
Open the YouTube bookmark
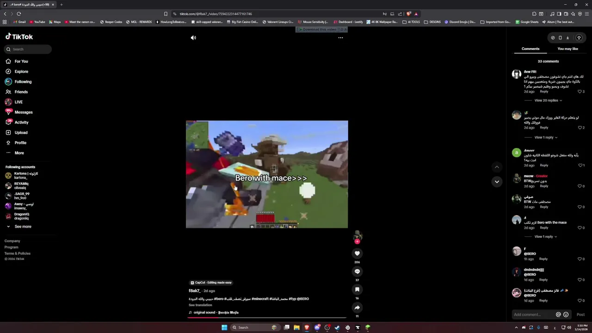pos(37,22)
